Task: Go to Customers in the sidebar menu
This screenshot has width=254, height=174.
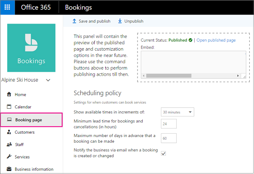Action: [x=24, y=132]
